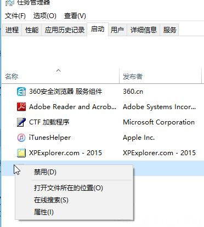204x227 pixels.
Task: Switch to the 服务 tab
Action: tap(169, 30)
